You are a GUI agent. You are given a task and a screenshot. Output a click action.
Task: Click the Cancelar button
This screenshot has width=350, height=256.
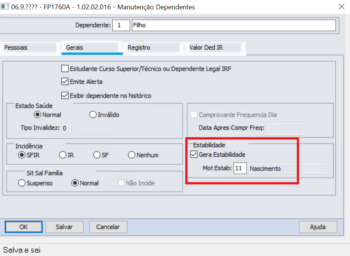(x=108, y=227)
